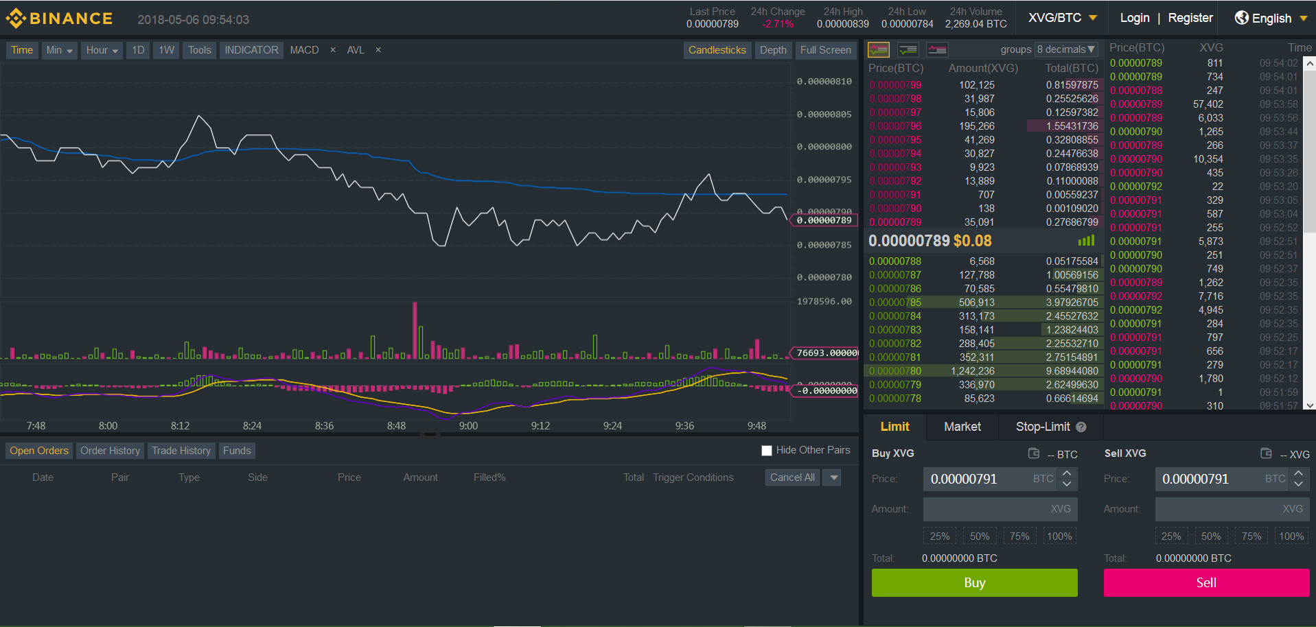Click the Binance logo
The width and height of the screenshot is (1316, 627).
pos(59,19)
